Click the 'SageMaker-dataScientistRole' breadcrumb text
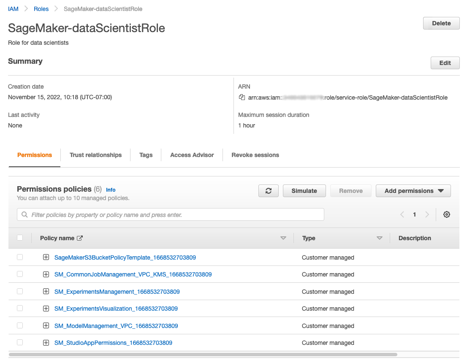The width and height of the screenshot is (467, 363). point(103,9)
